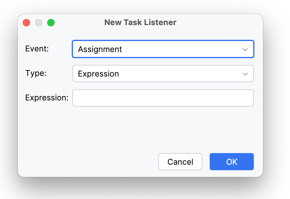
Task: Confirm with the blue OK button
Action: pos(231,162)
